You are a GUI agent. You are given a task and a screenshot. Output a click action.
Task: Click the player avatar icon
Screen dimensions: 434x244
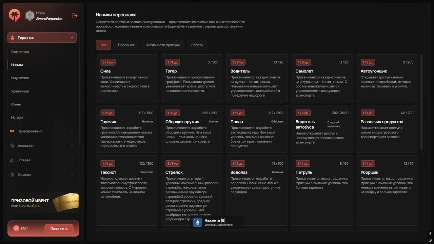point(30,15)
